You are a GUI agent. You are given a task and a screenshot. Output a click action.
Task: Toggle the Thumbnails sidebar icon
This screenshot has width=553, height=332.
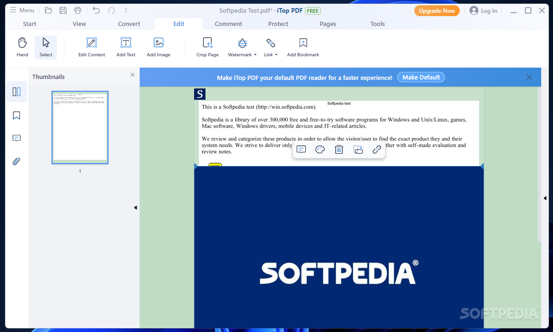click(x=17, y=92)
